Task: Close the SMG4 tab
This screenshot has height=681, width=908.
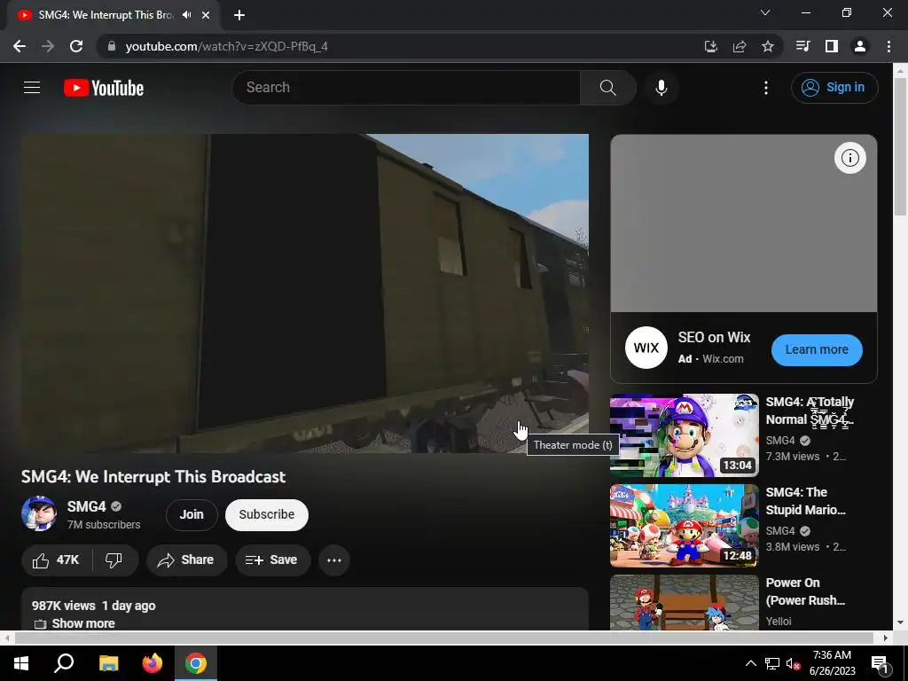Action: 206,15
